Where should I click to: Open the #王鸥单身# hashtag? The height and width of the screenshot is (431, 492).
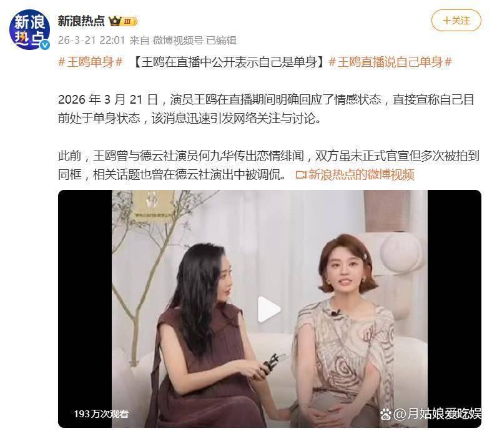(91, 62)
